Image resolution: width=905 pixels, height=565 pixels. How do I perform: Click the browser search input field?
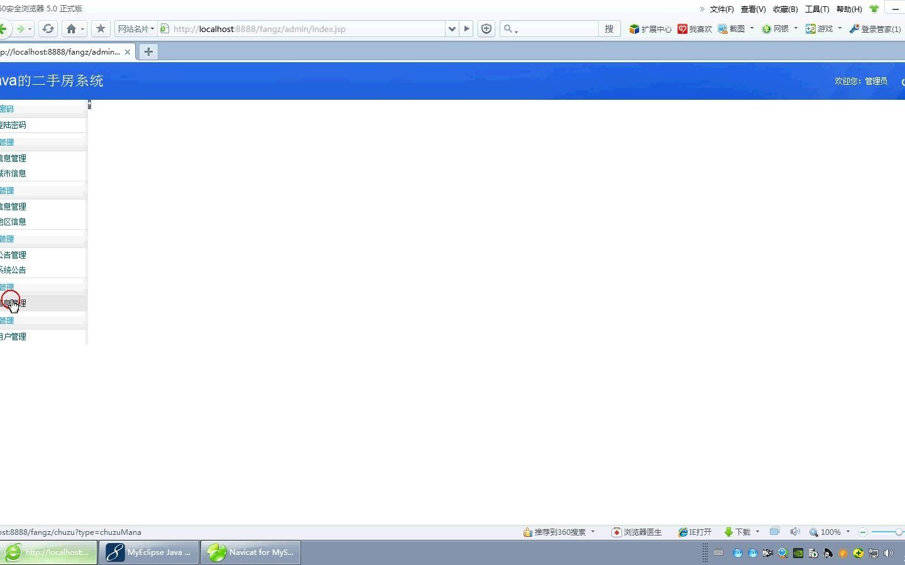(x=558, y=29)
